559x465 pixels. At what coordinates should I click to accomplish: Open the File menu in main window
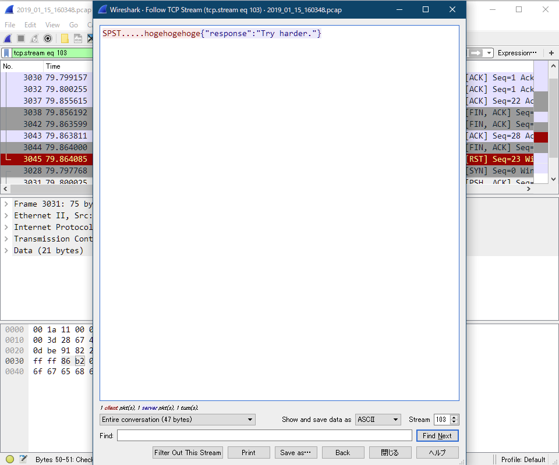(x=10, y=25)
